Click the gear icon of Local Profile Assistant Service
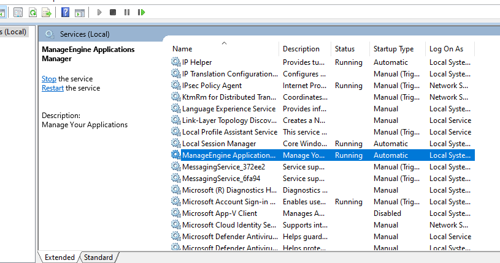This screenshot has height=263, width=500. click(x=175, y=131)
